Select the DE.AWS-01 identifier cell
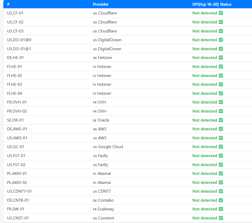Screen dimensions: 252x223 17,129
